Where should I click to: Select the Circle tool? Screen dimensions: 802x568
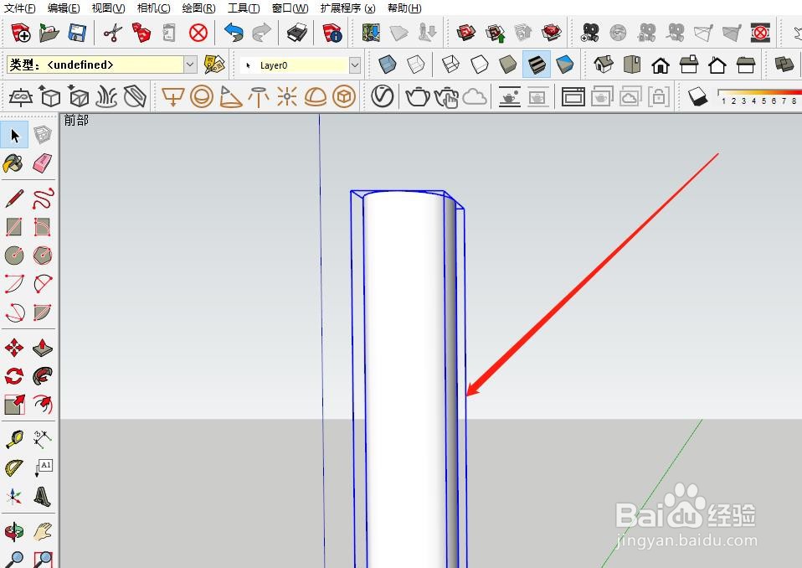click(x=13, y=255)
